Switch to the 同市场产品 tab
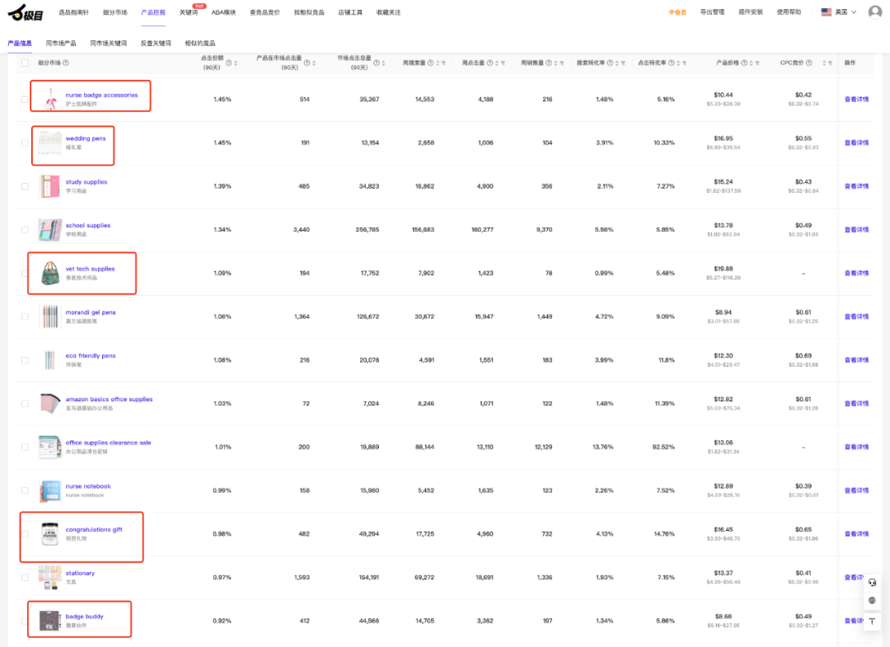The width and height of the screenshot is (890, 647). pyautogui.click(x=61, y=43)
